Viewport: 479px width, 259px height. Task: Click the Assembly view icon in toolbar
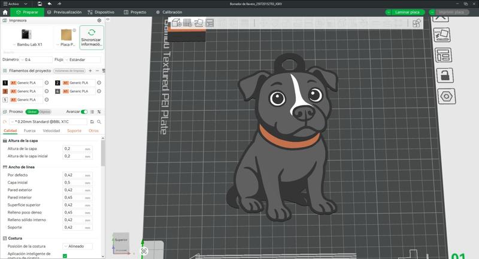click(417, 23)
